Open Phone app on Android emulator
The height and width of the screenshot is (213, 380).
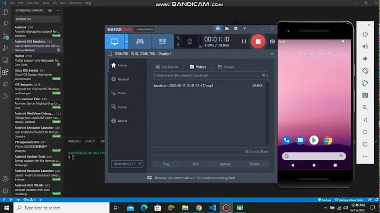287,140
